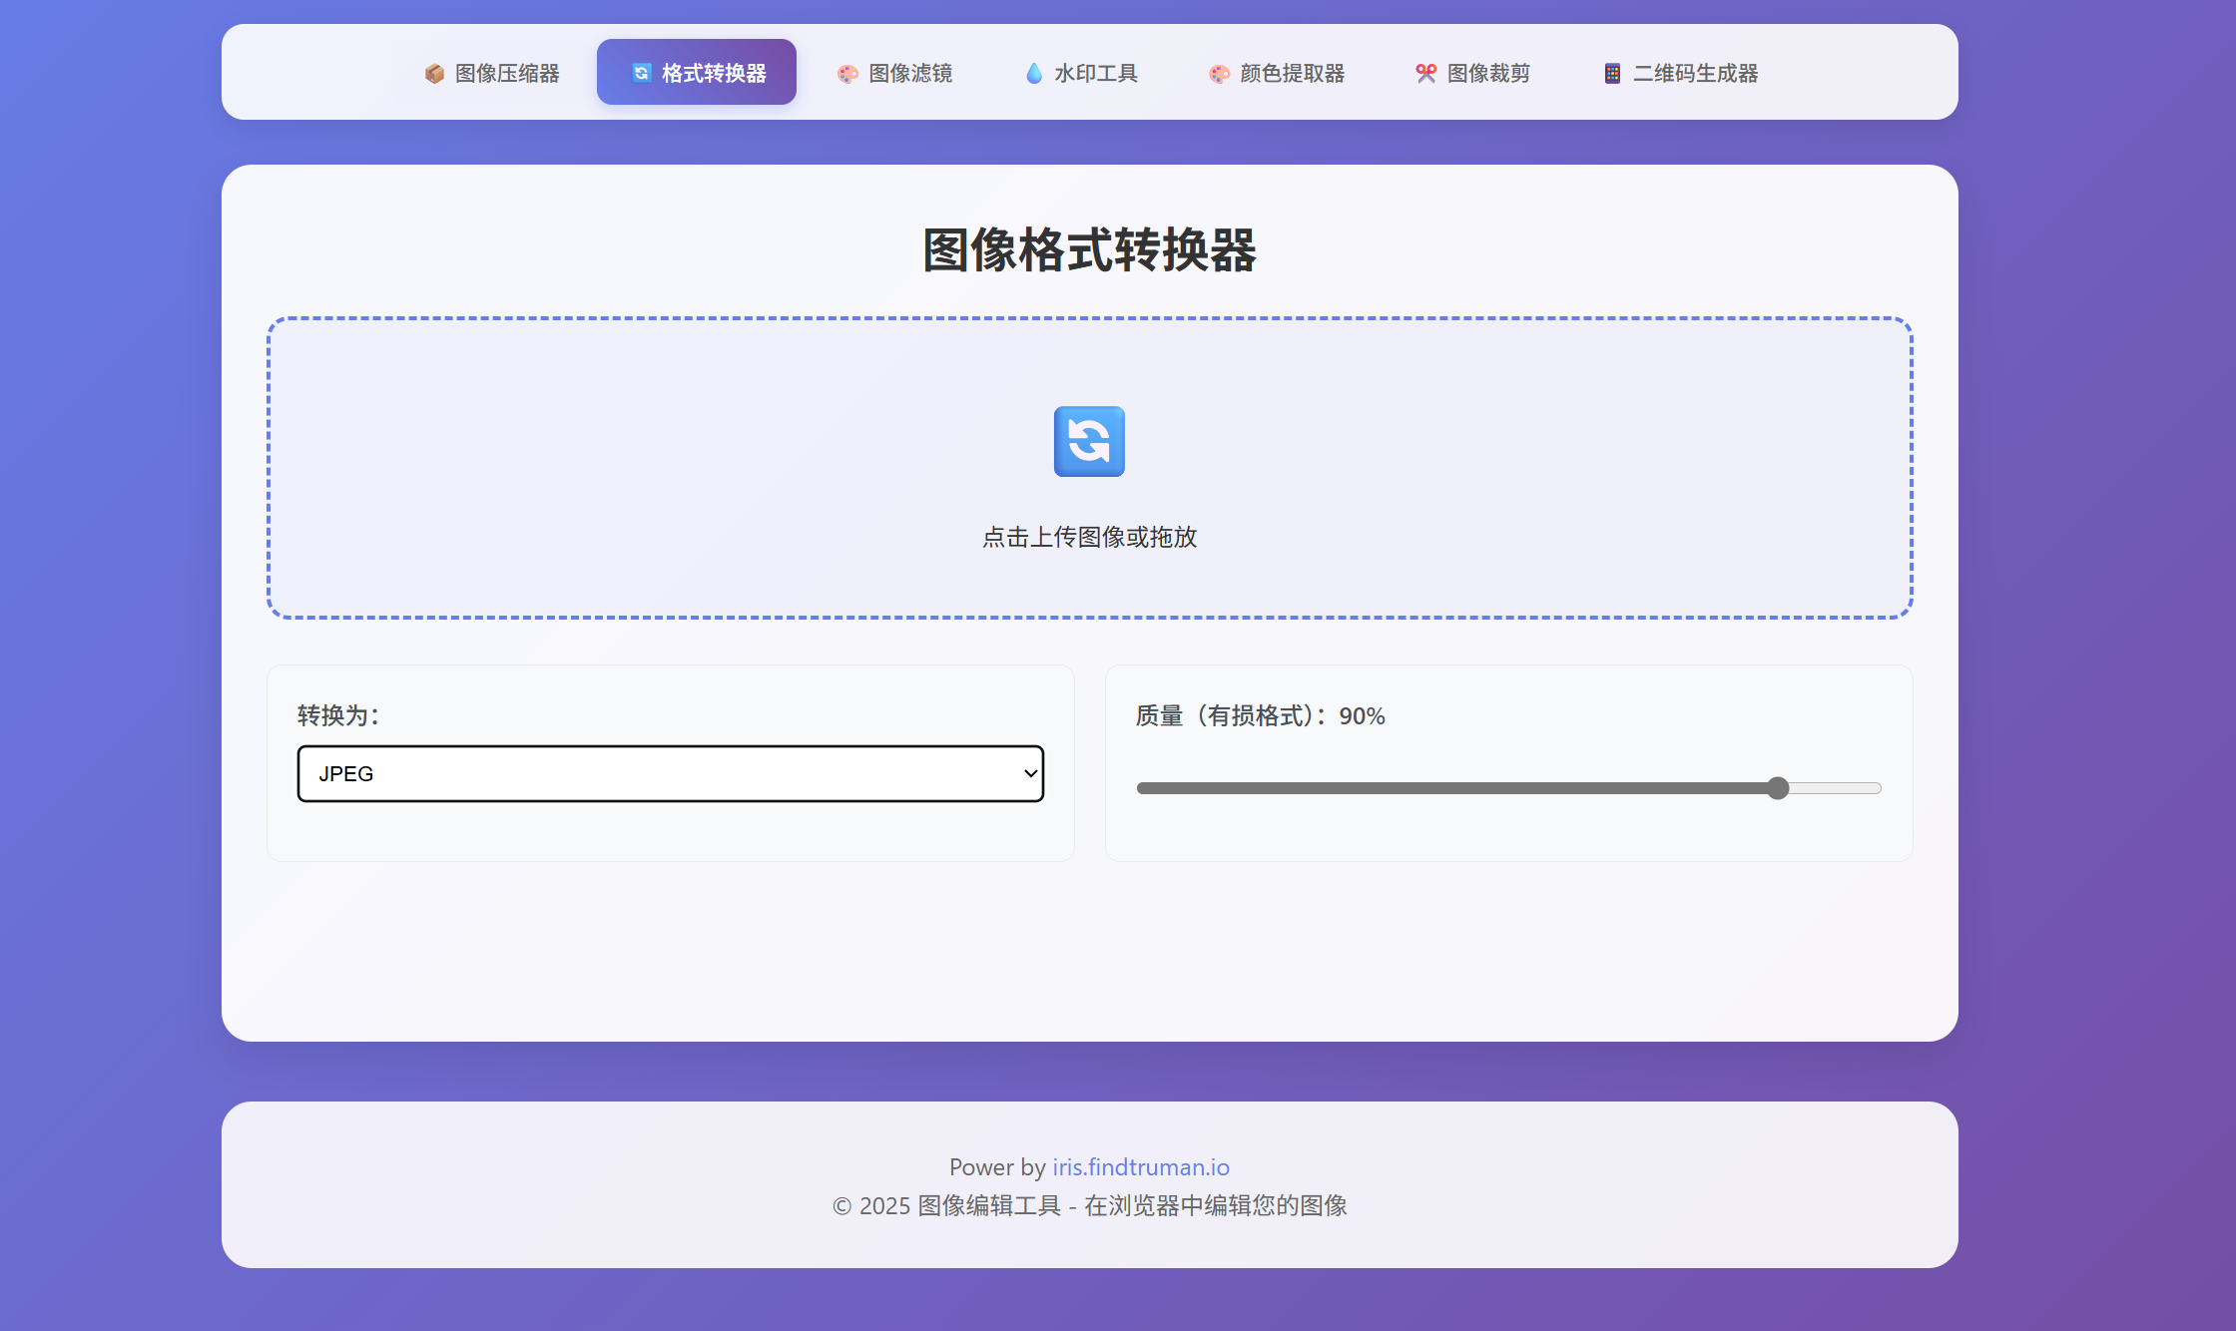Image resolution: width=2236 pixels, height=1331 pixels.
Task: Click the large blue convert icon in upload area
Action: (x=1089, y=441)
